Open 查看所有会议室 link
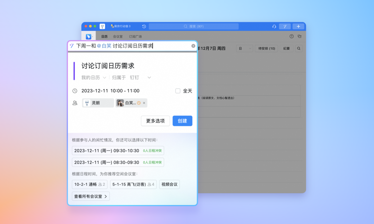Screen dimensions: 374x224 pos(91,196)
